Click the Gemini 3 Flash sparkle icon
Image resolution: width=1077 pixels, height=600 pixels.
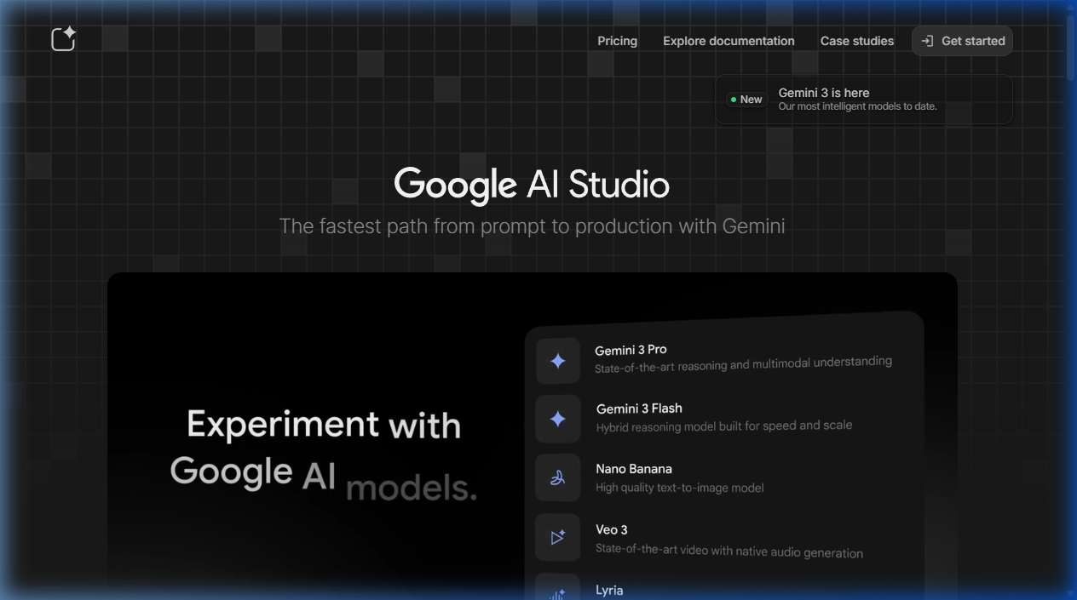pos(558,419)
